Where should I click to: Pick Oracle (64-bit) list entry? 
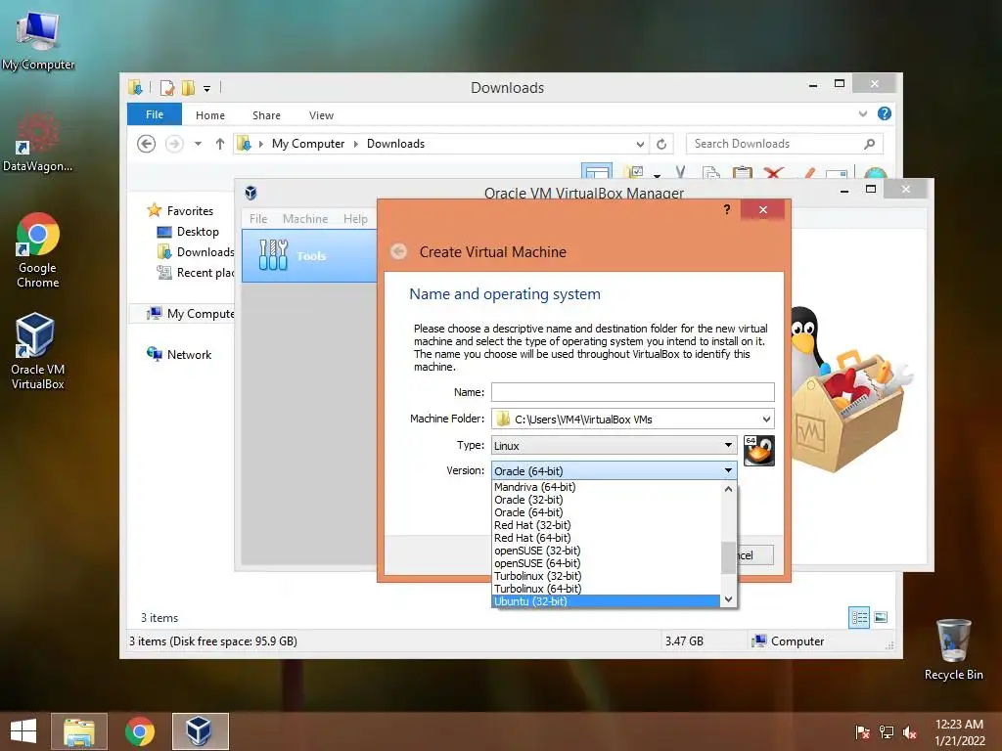(x=606, y=512)
